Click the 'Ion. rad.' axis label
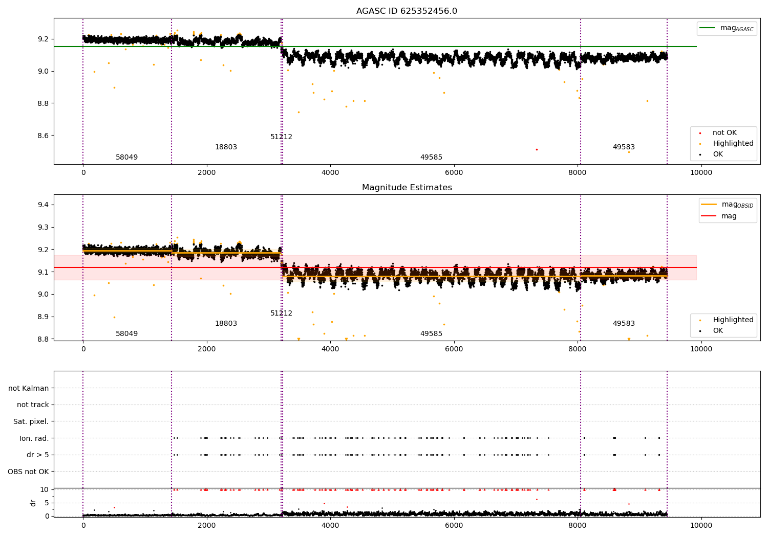Image resolution: width=768 pixels, height=537 pixels. point(34,438)
